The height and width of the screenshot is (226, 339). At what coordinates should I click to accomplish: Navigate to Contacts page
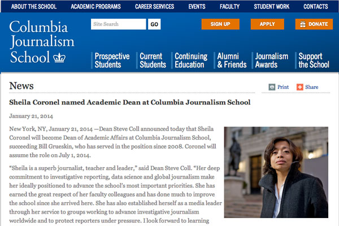[x=316, y=7]
